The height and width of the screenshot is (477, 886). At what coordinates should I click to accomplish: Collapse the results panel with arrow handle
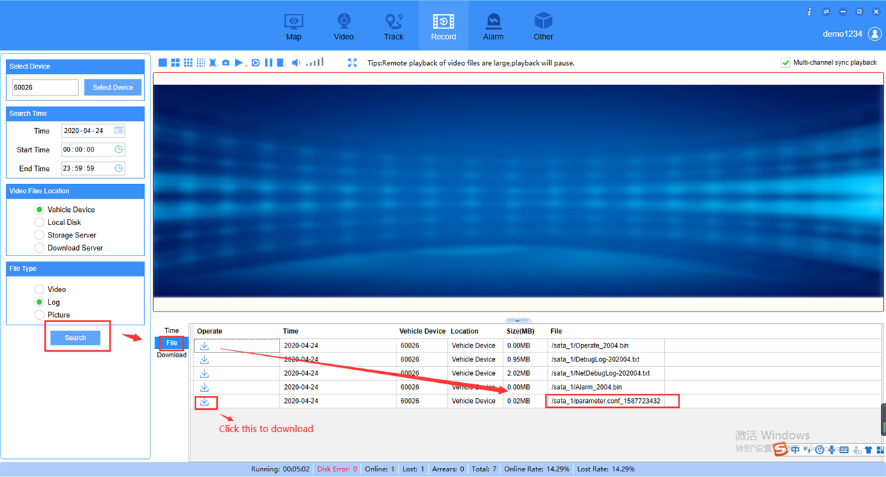tap(518, 321)
